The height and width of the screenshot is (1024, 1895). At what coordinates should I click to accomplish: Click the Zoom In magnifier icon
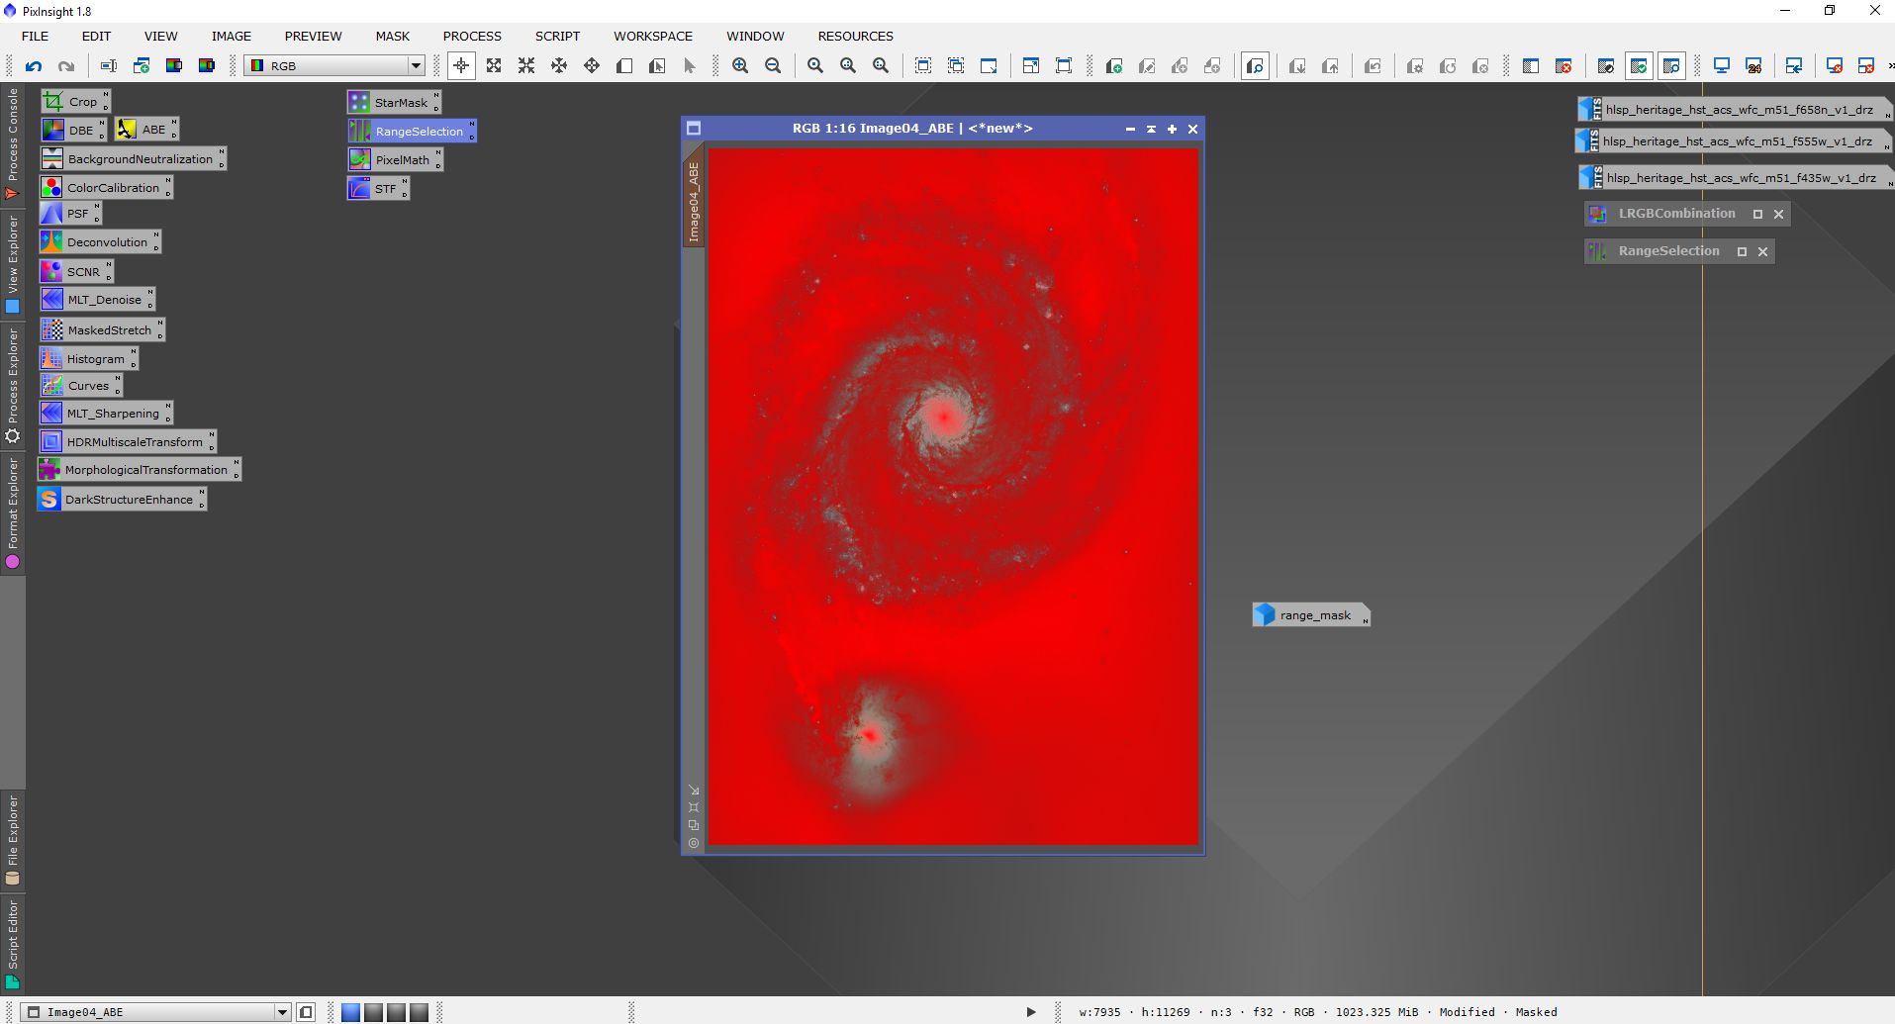coord(740,66)
